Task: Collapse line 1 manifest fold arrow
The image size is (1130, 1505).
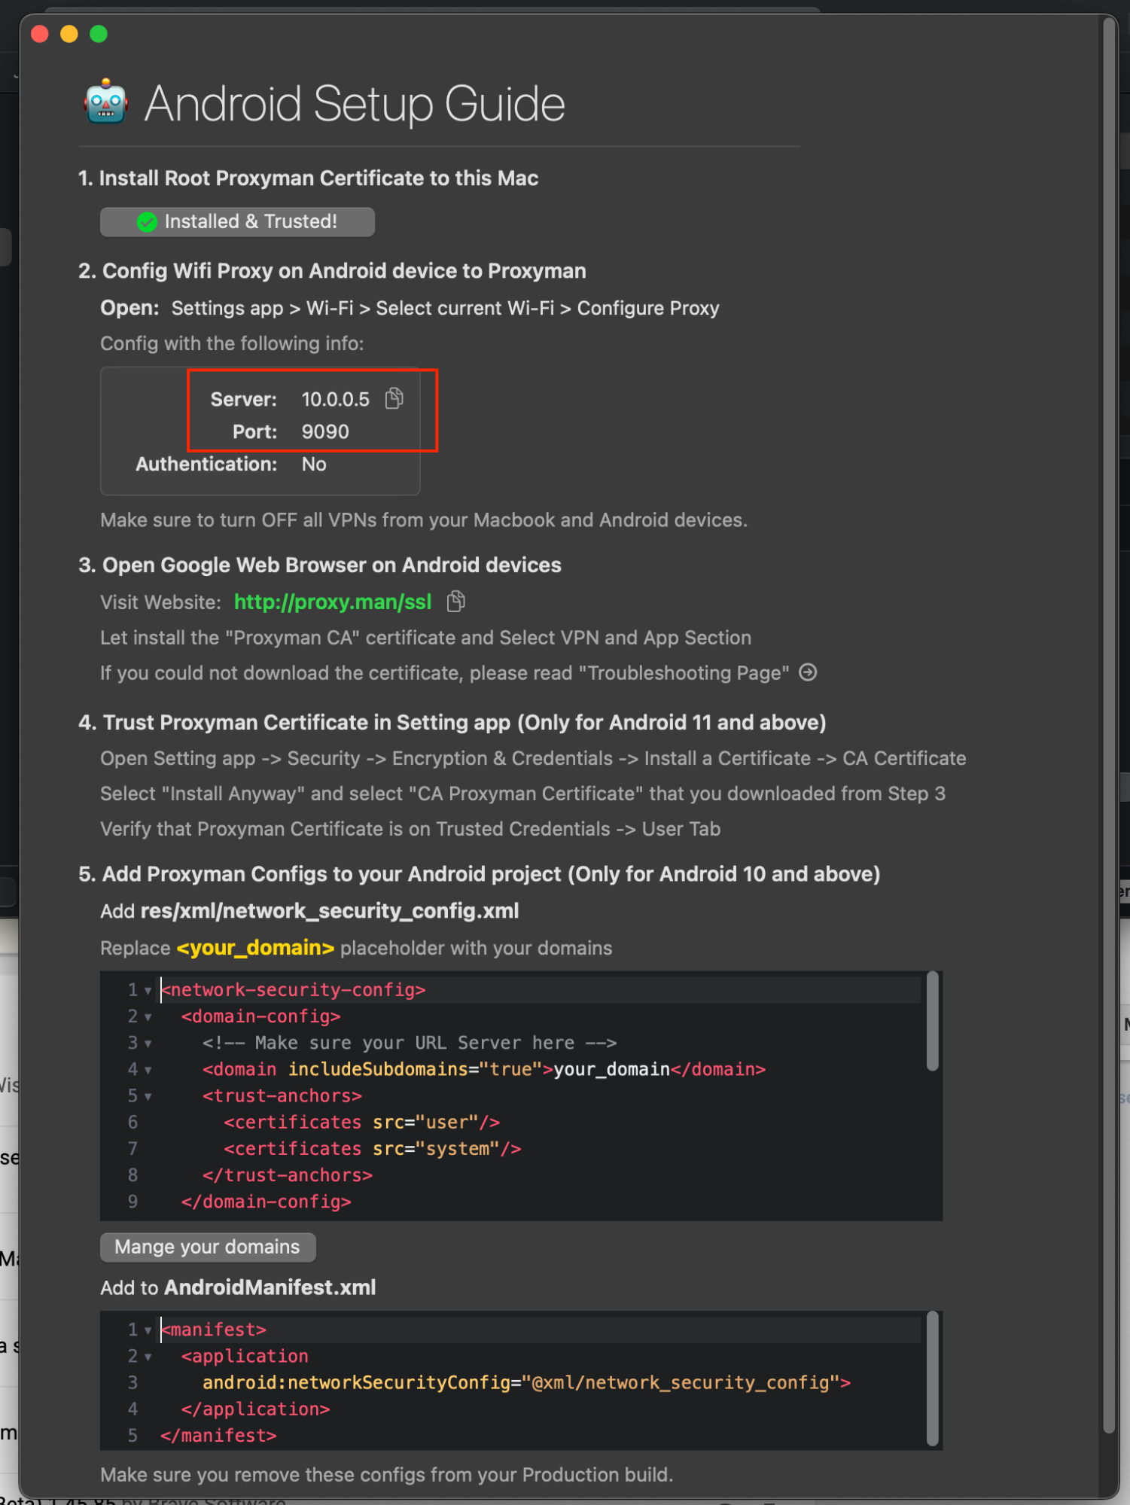Action: pos(148,1330)
